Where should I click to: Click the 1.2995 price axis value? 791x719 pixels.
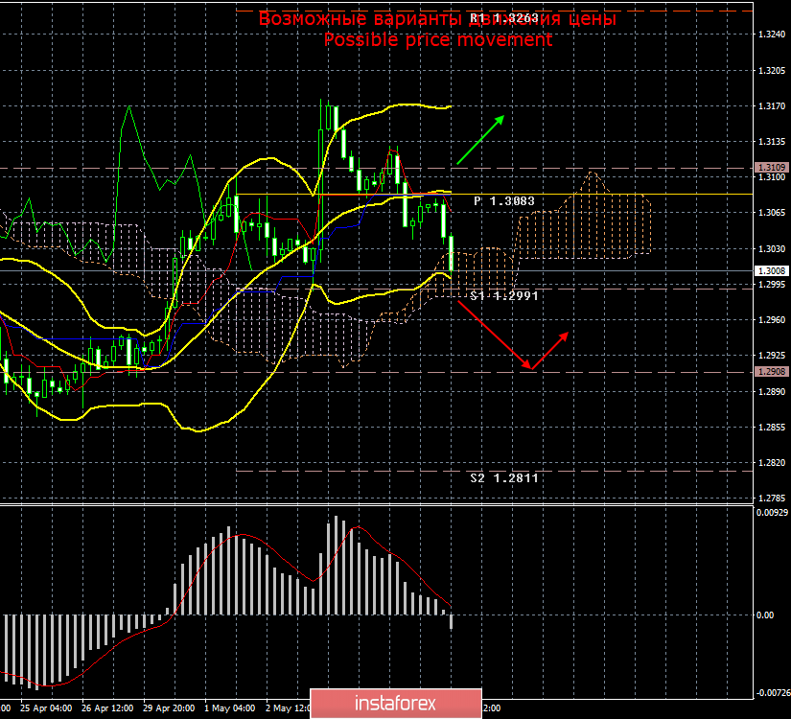point(772,284)
